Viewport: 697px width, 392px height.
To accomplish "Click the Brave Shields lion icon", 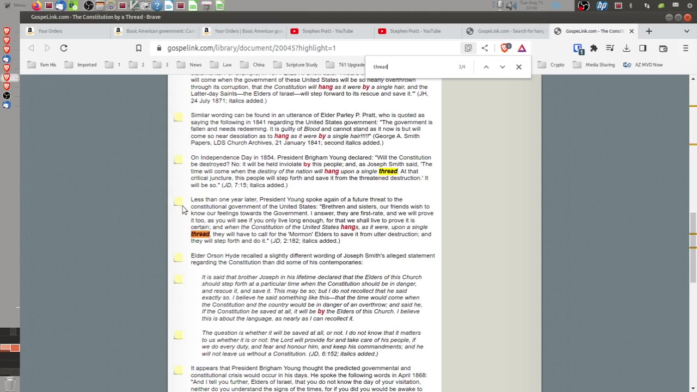I will click(x=506, y=48).
